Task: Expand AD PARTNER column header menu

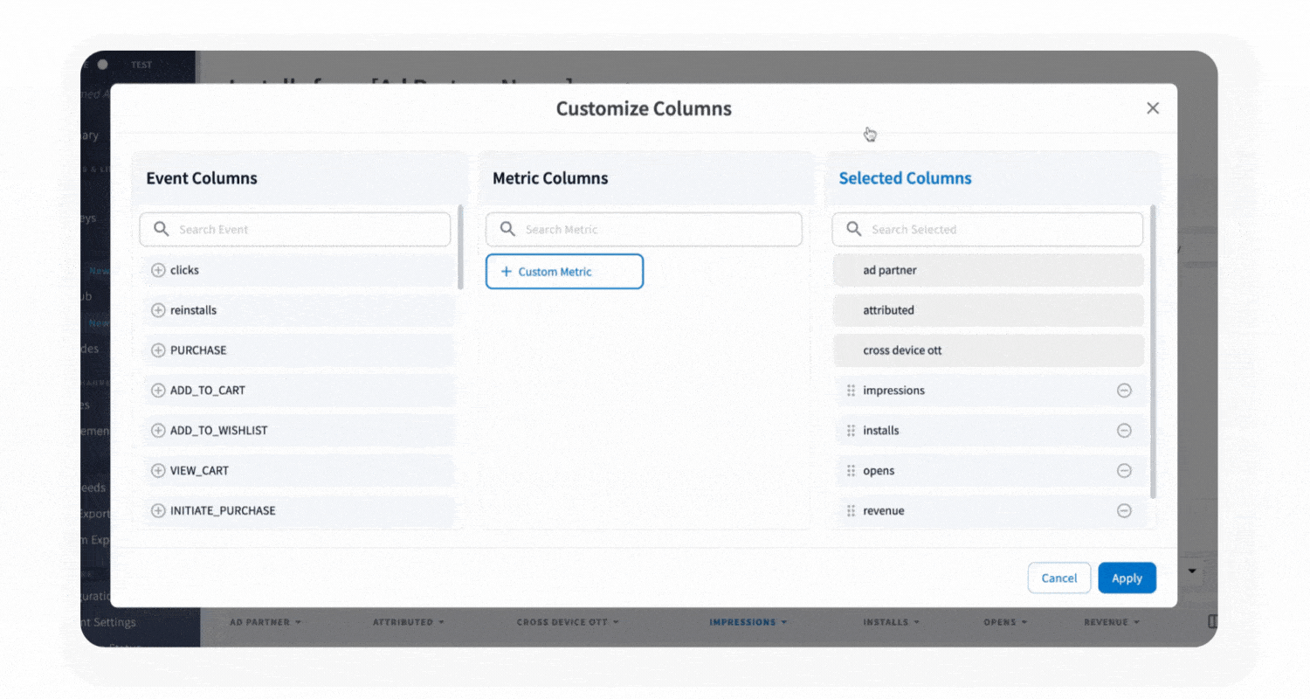Action: point(265,622)
